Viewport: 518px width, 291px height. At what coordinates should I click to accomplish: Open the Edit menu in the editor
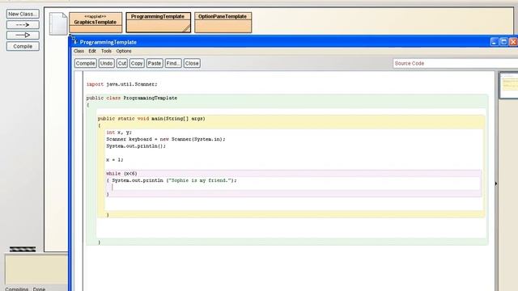click(x=92, y=51)
